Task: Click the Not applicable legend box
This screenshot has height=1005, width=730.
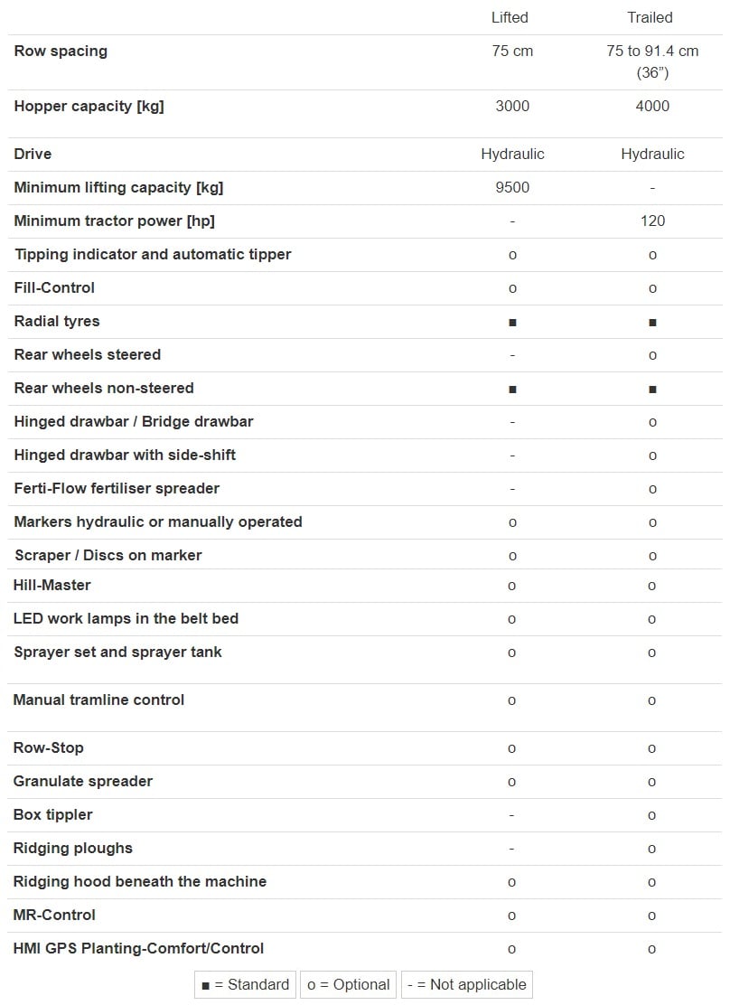Action: tap(466, 984)
